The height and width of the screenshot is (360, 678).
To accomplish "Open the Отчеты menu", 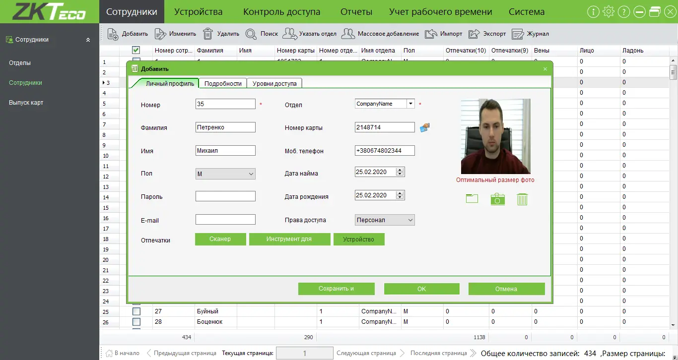I will (x=356, y=11).
